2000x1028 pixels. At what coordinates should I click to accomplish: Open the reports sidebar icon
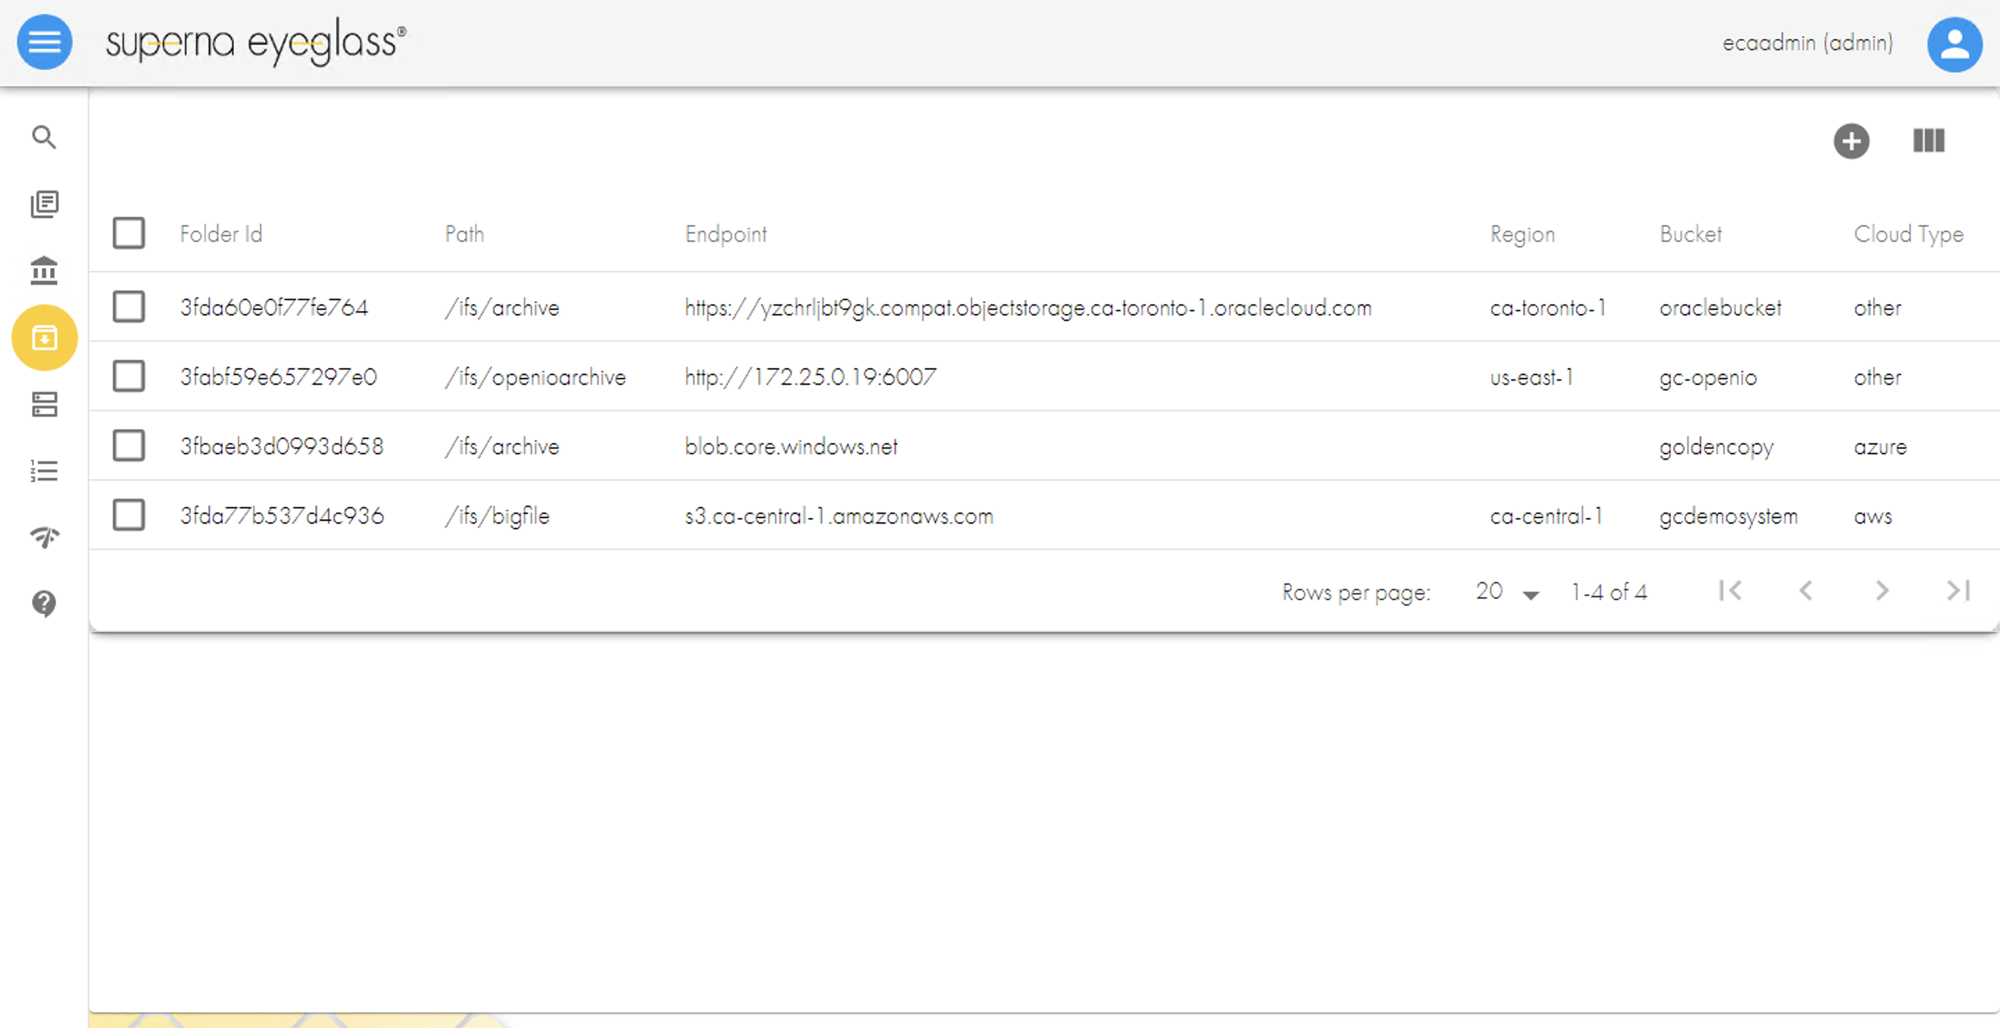tap(44, 204)
